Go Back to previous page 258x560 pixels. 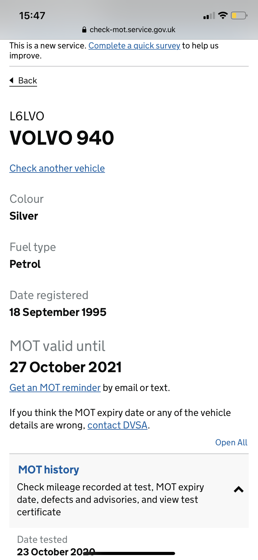(23, 81)
